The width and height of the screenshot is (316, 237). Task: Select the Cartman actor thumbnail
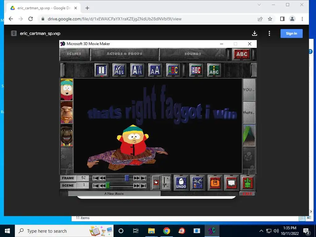67,90
